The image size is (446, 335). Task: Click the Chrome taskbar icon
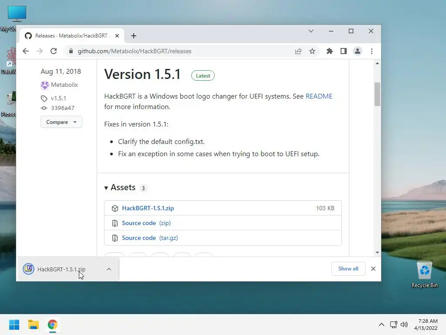point(52,325)
